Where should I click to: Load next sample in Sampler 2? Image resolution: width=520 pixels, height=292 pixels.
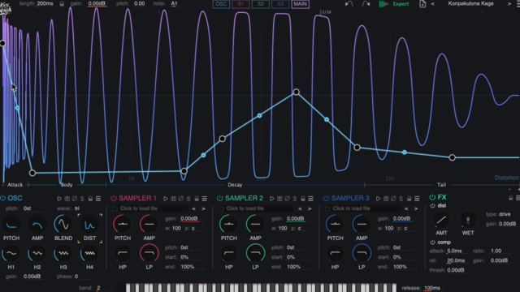[x=310, y=208]
